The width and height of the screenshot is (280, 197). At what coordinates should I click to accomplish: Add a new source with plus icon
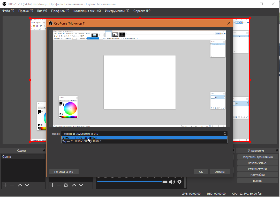pyautogui.click(x=52, y=185)
